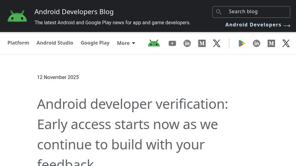Open the Android YouTube channel icon
The width and height of the screenshot is (296, 166).
click(x=172, y=43)
